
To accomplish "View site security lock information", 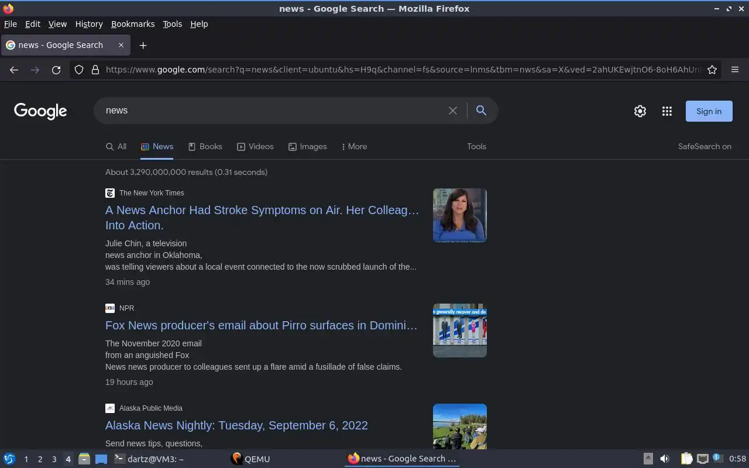I will (x=95, y=70).
